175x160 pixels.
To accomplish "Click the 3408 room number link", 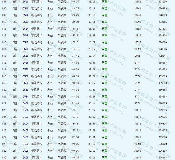I will (26, 151).
